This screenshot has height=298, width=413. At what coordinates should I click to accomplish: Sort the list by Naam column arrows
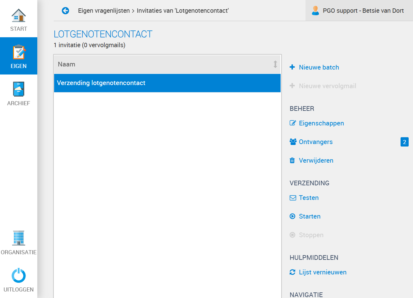pos(275,64)
